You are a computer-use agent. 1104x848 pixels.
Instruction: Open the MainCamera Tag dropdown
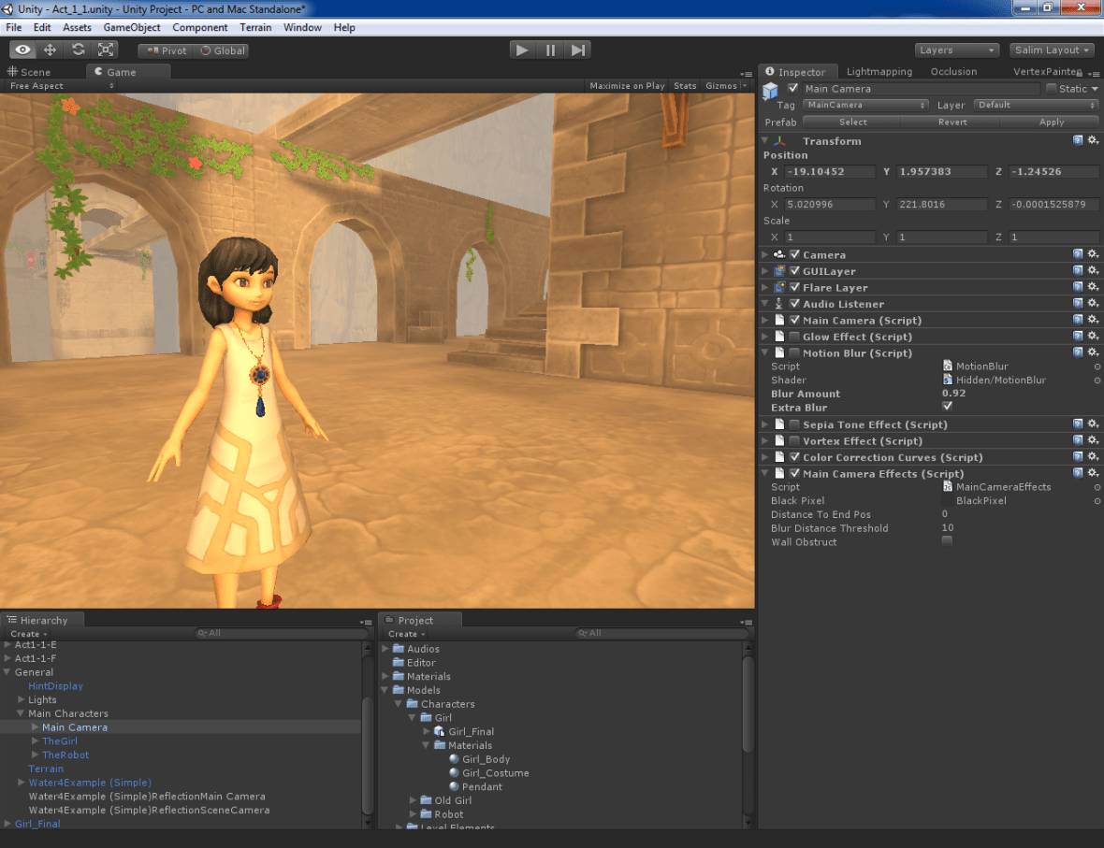point(866,106)
